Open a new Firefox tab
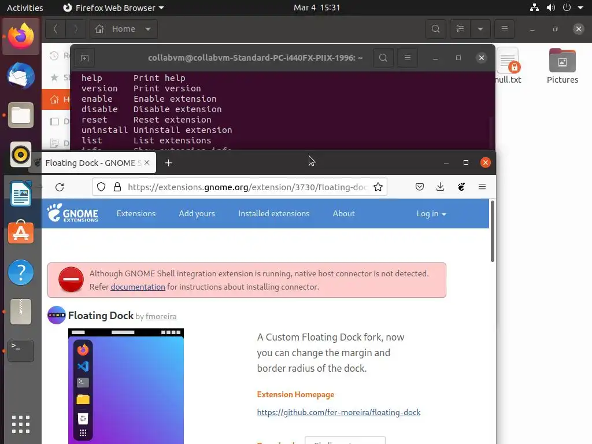This screenshot has width=592, height=444. click(169, 162)
